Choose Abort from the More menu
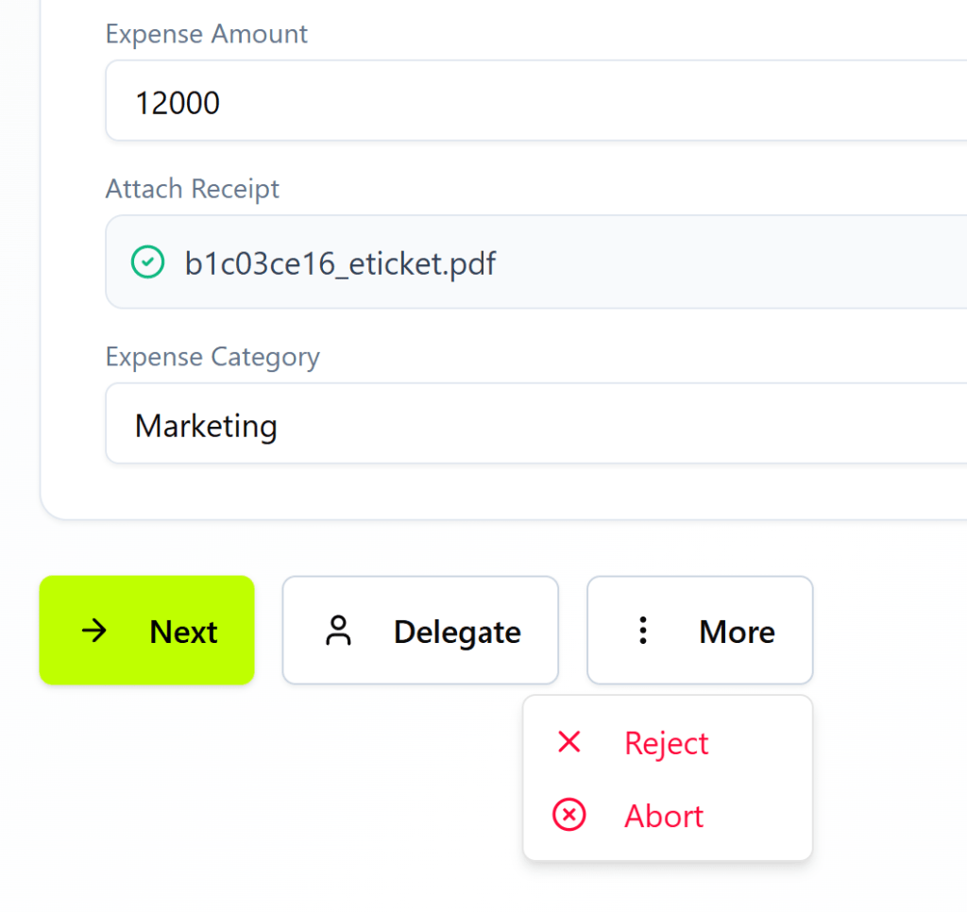967x912 pixels. [664, 816]
